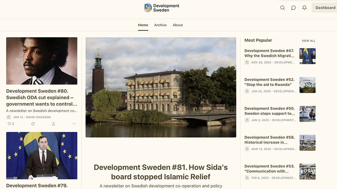Like post #80 with the heart icon

[9, 124]
